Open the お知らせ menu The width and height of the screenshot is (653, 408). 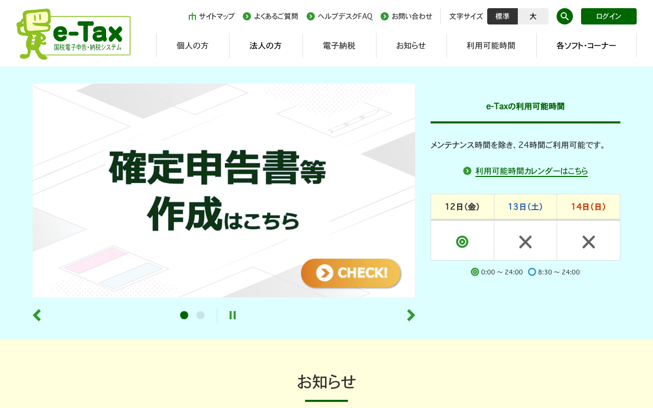[x=411, y=45]
